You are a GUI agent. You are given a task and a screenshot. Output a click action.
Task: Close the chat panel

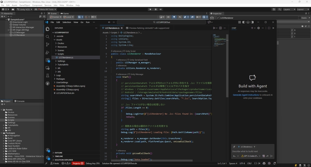click(273, 28)
